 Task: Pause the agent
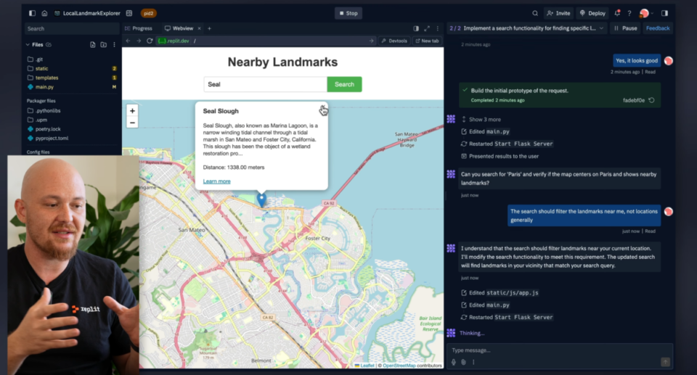(626, 28)
